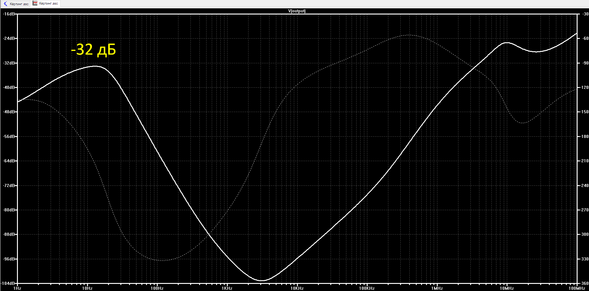Select the waveform plot Кёртинг.asc tab

point(46,3)
